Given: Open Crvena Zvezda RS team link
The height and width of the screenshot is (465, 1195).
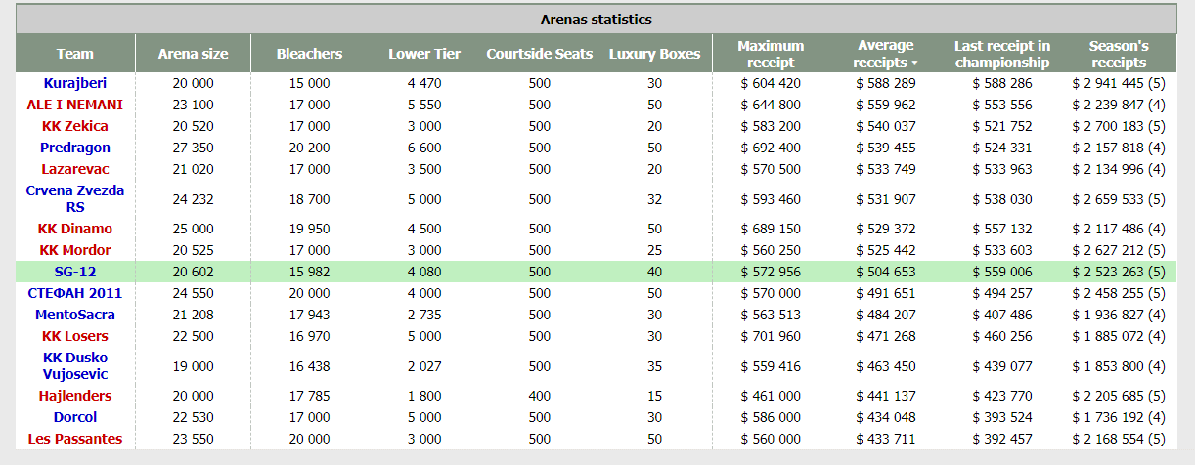Looking at the screenshot, I should coord(75,198).
